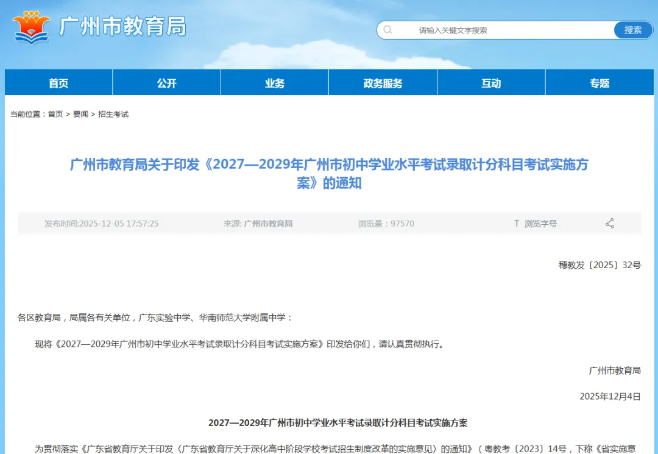Screen dimensions: 658x454
Task: Click the 首页 breadcrumb link
Action: pyautogui.click(x=55, y=114)
